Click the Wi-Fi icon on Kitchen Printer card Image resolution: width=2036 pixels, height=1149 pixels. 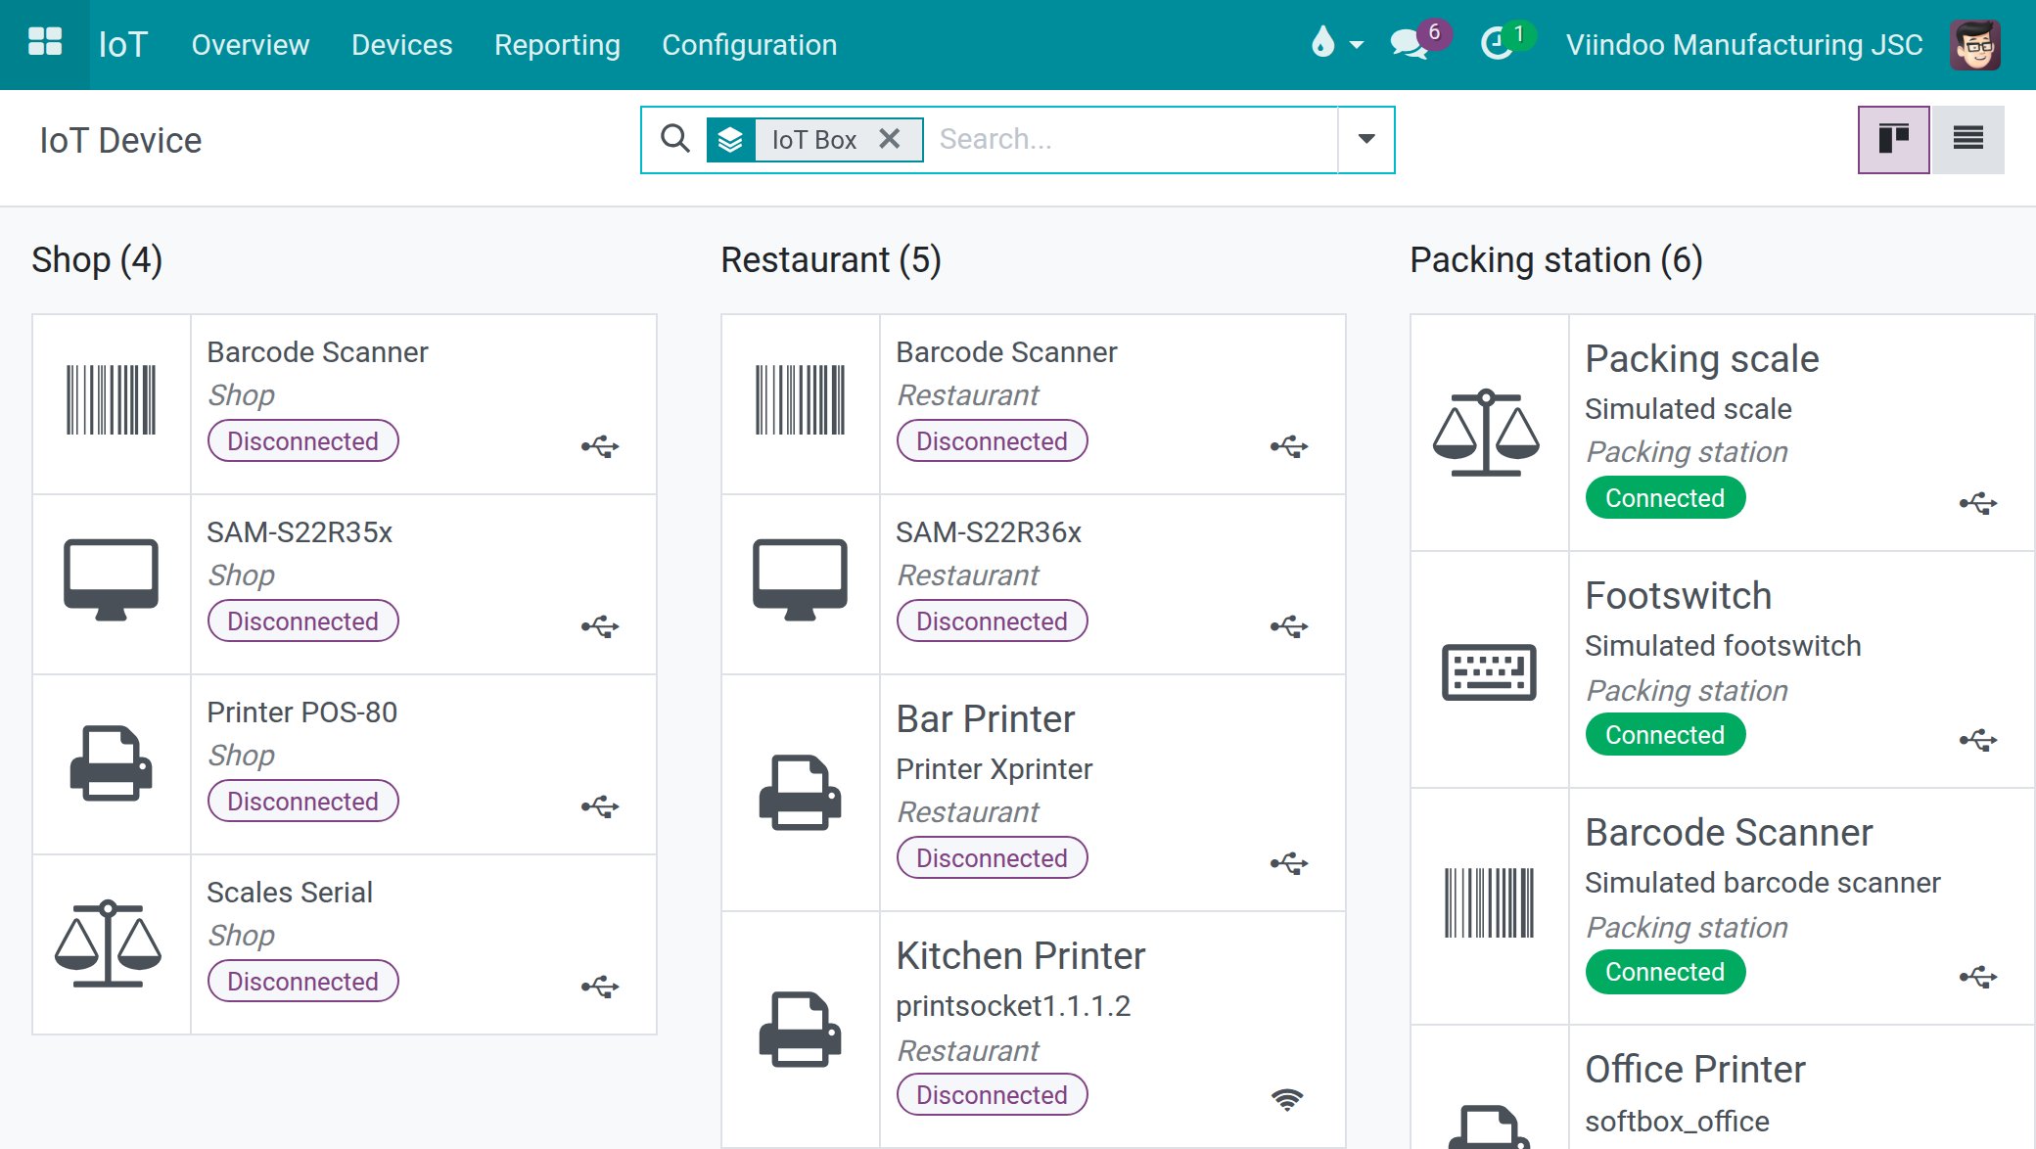pos(1287,1099)
